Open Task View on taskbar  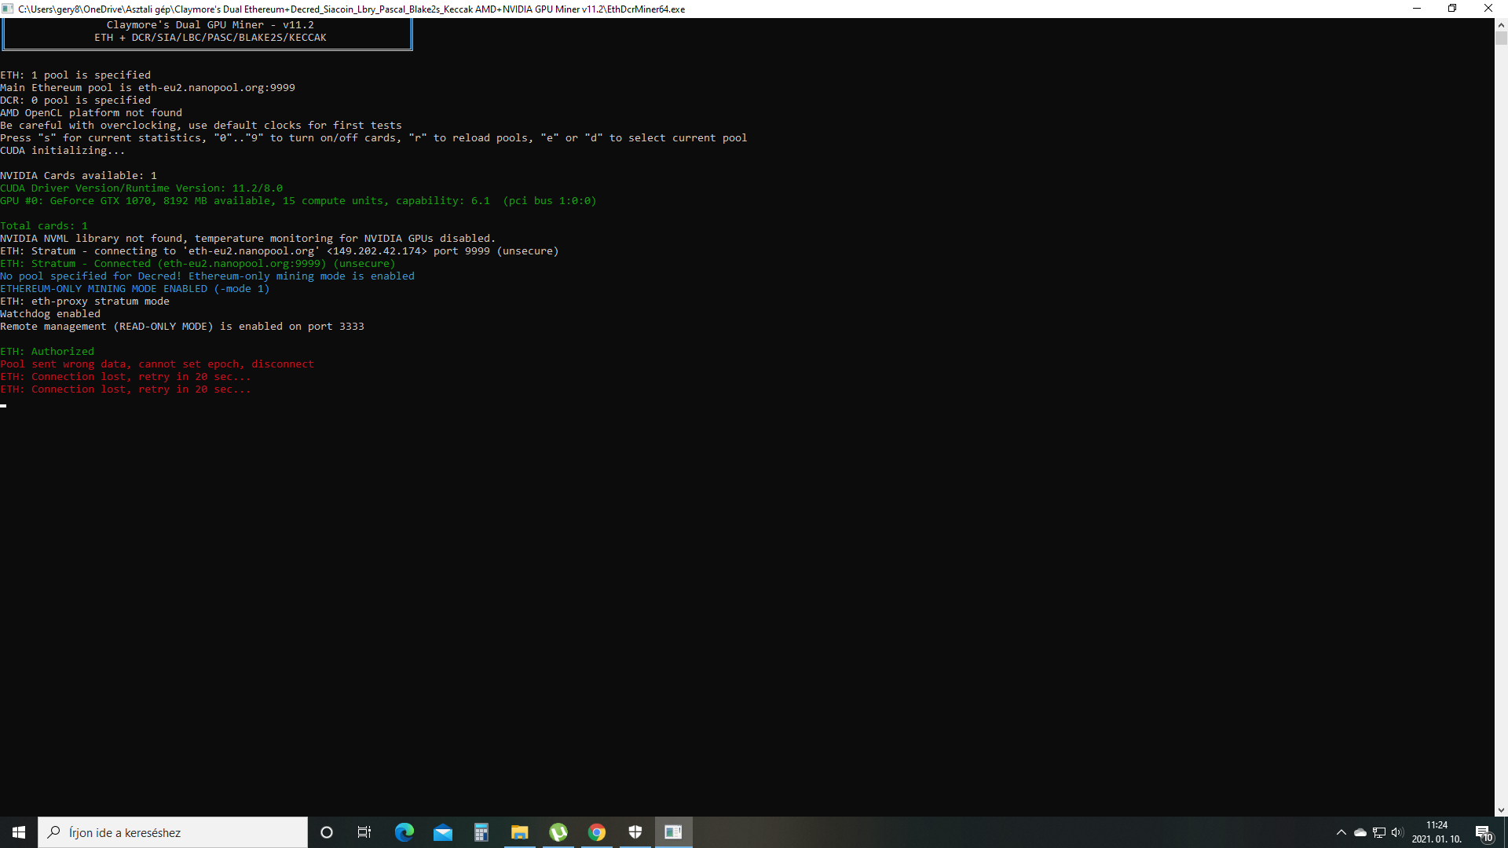pyautogui.click(x=364, y=832)
